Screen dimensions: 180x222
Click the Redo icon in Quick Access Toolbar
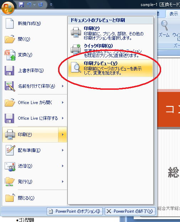(x=41, y=5)
